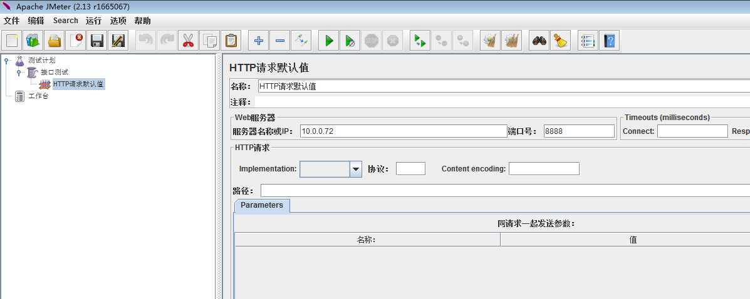750x299 pixels.
Task: Click the Paste clipboard icon
Action: (x=231, y=41)
